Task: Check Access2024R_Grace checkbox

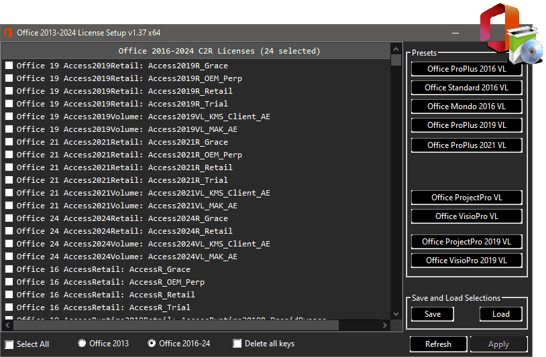Action: coord(9,218)
